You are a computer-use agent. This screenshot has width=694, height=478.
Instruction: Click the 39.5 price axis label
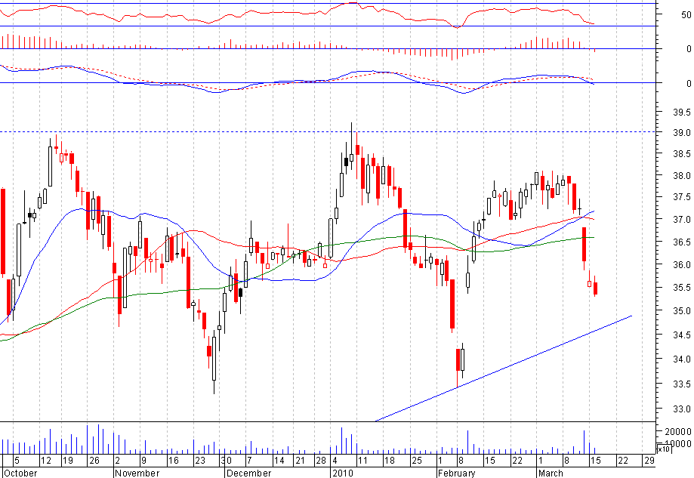pyautogui.click(x=682, y=113)
